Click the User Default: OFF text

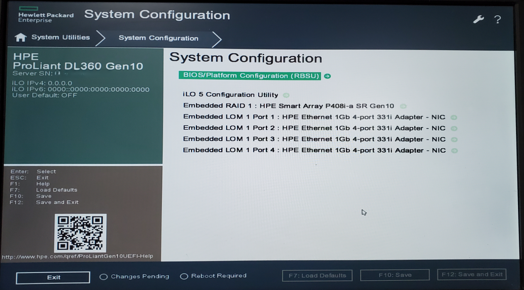click(x=45, y=95)
